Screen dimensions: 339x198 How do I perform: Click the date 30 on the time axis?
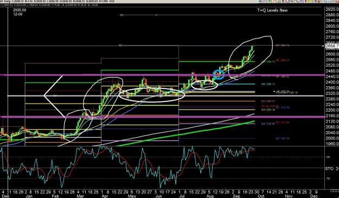click(257, 192)
